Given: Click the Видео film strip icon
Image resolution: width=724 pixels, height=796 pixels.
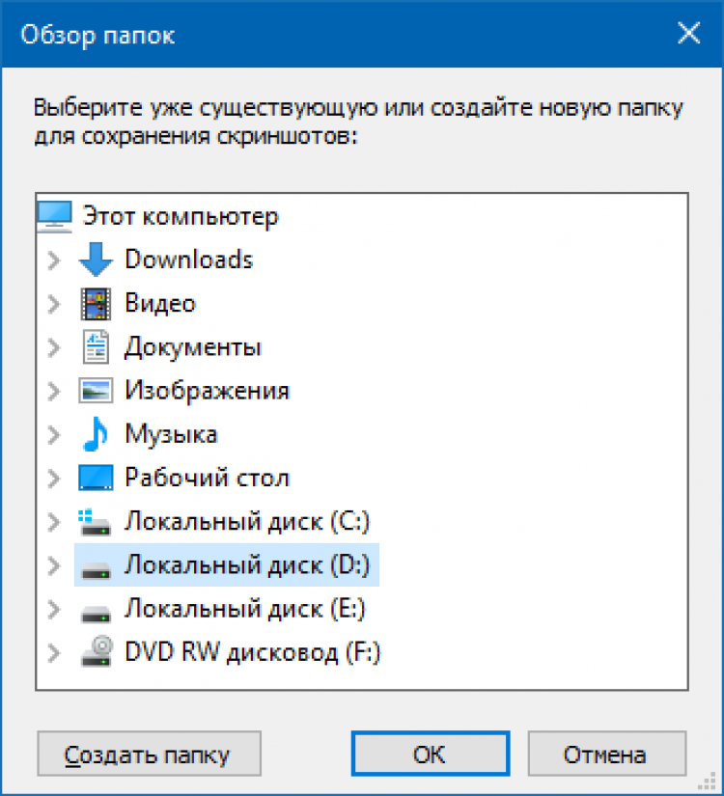Looking at the screenshot, I should click(x=96, y=303).
